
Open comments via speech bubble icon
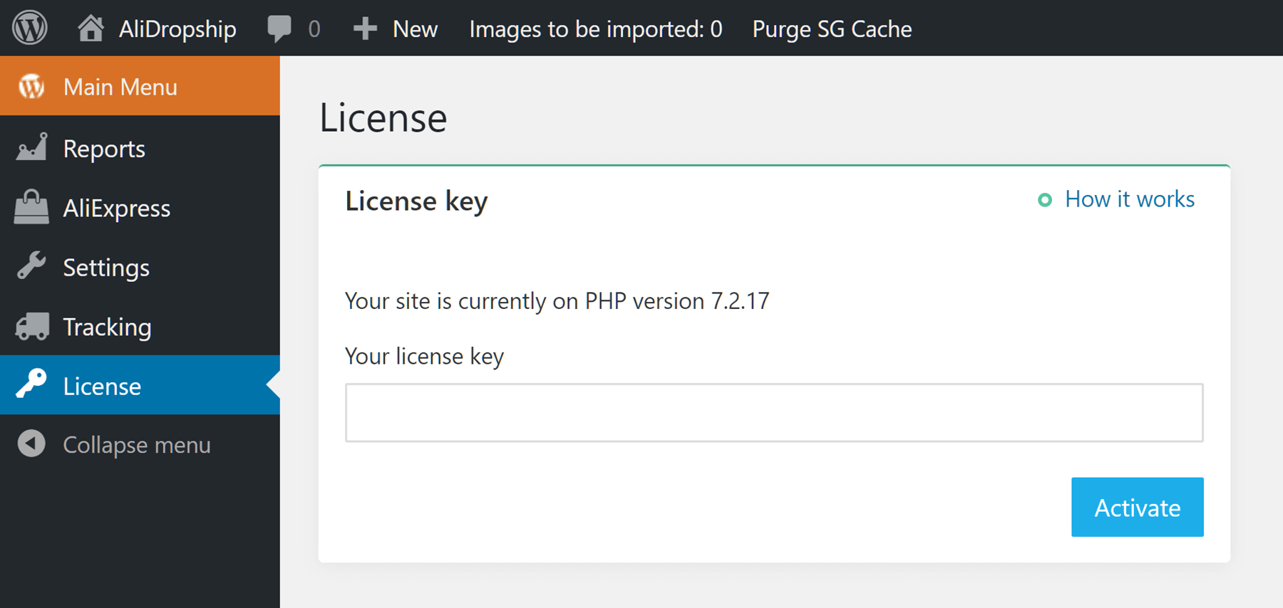click(279, 28)
